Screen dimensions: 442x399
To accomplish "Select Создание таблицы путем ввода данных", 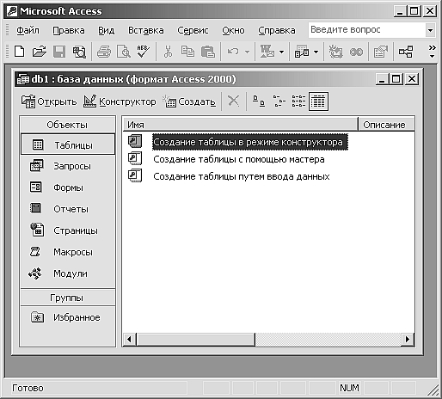I will click(242, 176).
